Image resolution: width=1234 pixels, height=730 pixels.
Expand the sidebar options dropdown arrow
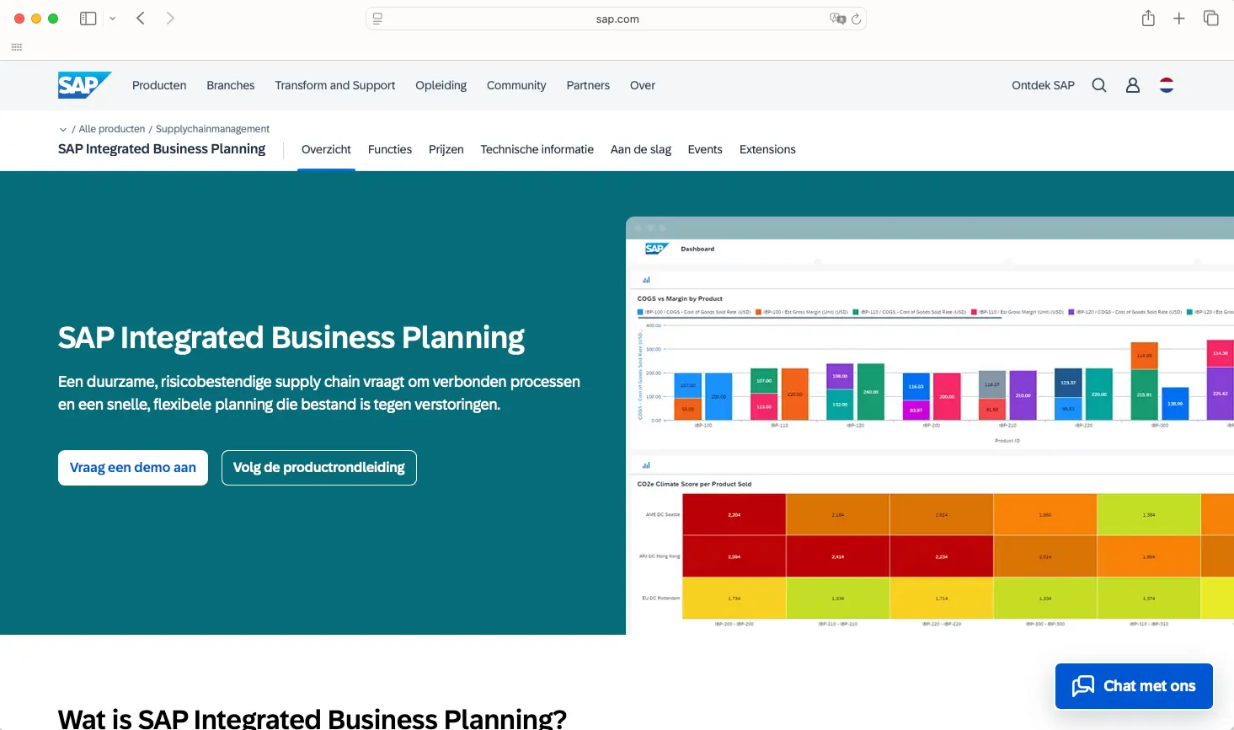(112, 19)
